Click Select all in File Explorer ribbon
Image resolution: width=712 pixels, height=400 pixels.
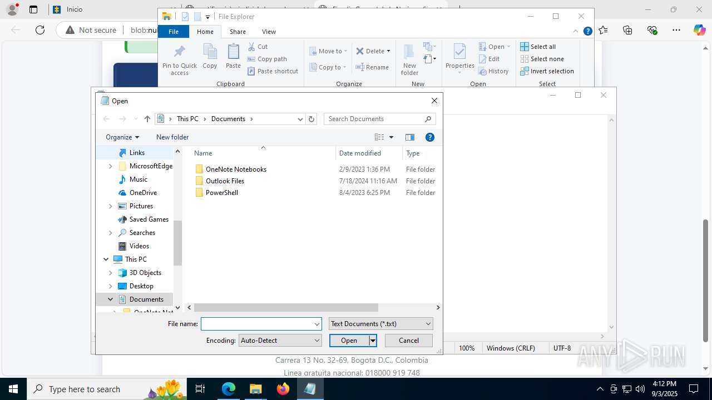click(x=538, y=47)
